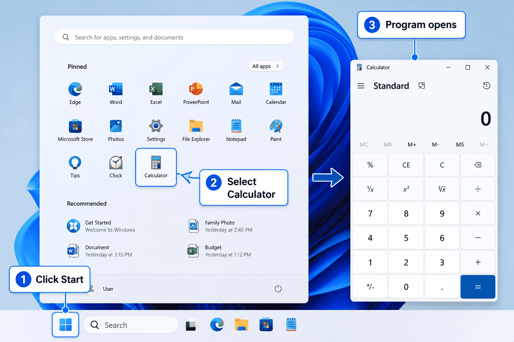Click the x squared key
The width and height of the screenshot is (514, 342).
406,189
